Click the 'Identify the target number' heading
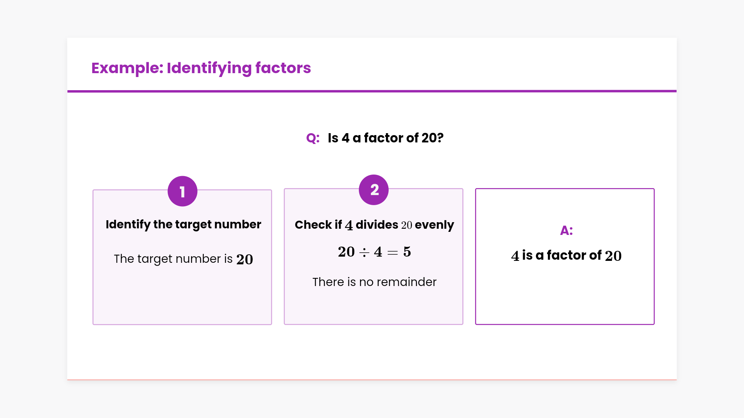 tap(183, 224)
